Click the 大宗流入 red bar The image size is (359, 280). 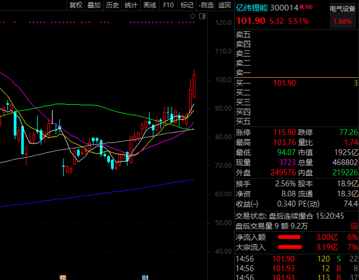tap(290, 247)
